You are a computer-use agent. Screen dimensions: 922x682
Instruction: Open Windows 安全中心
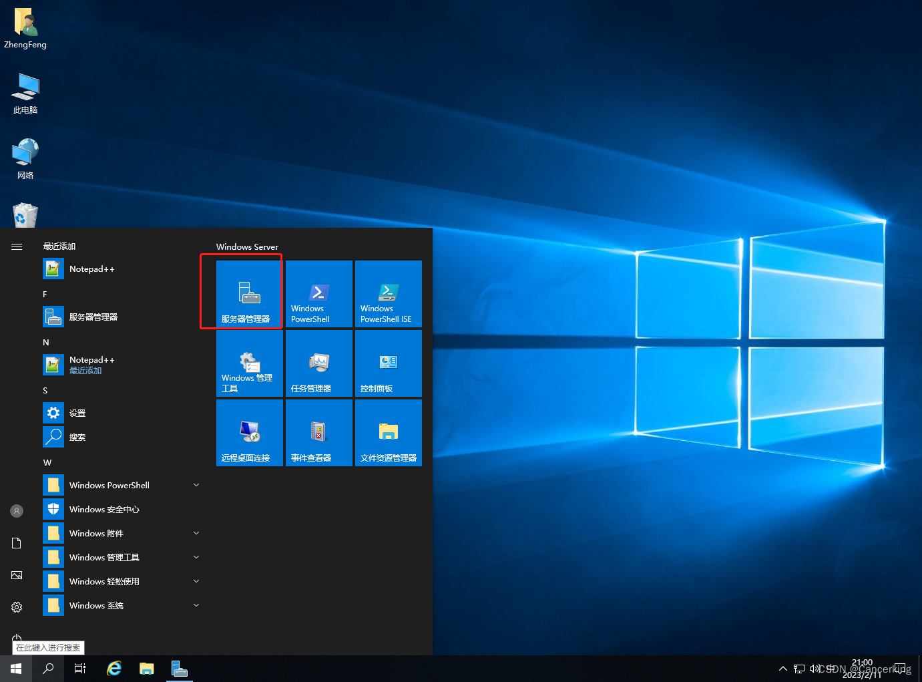[x=122, y=509]
